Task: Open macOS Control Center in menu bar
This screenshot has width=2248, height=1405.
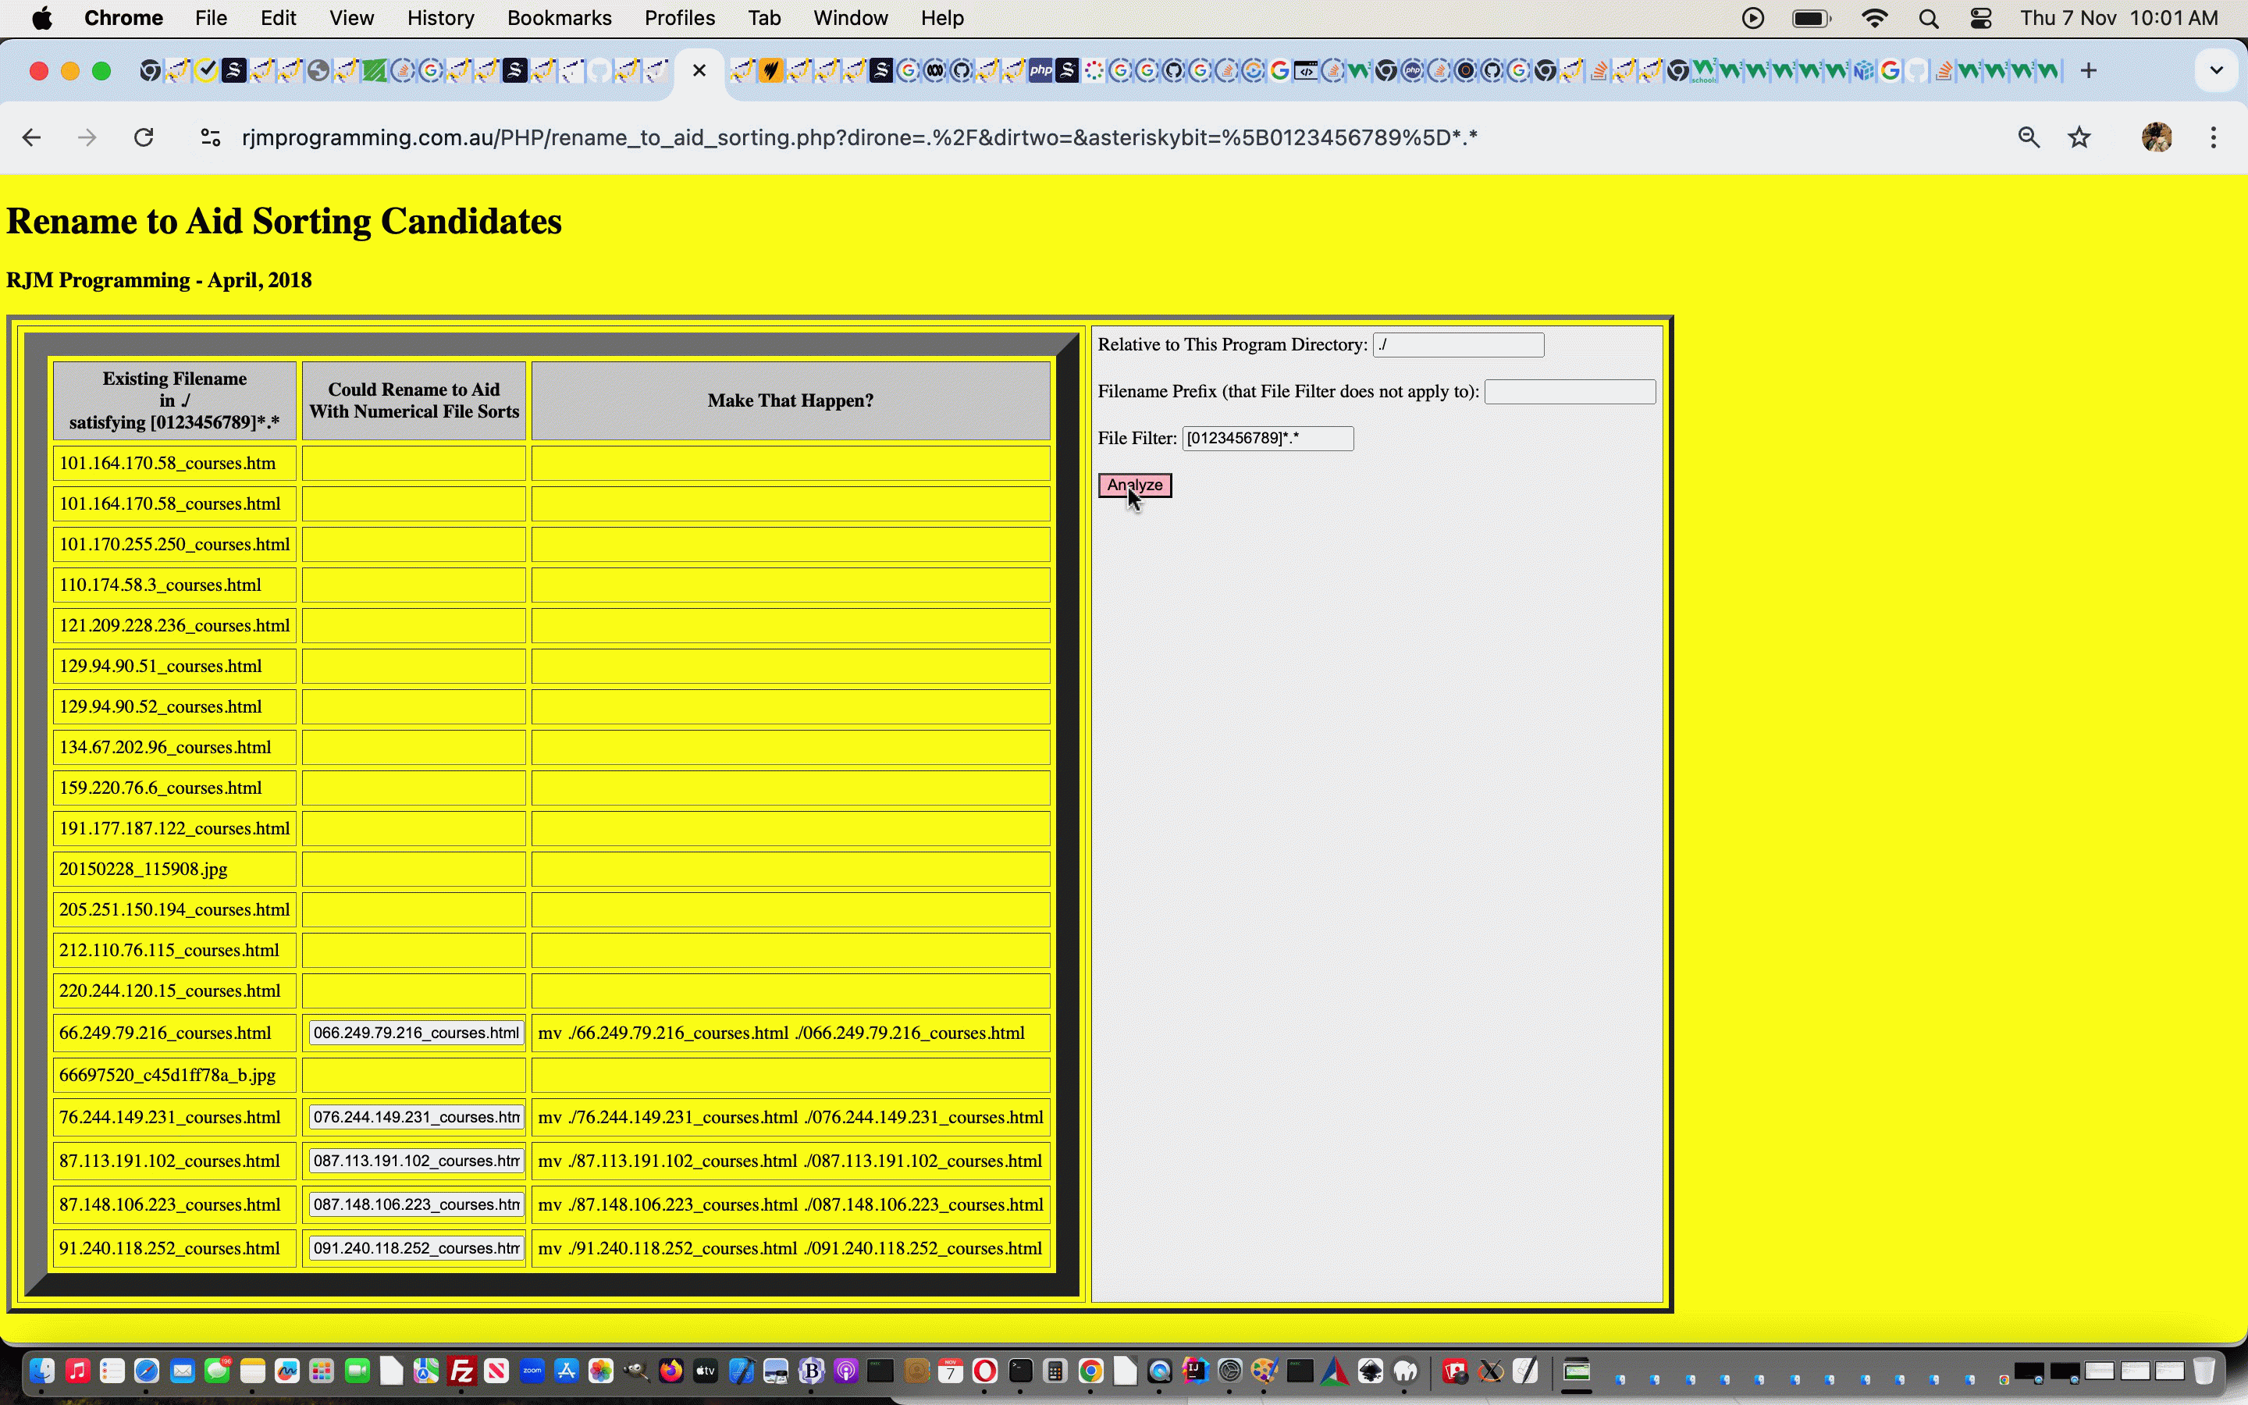Action: 1980,19
